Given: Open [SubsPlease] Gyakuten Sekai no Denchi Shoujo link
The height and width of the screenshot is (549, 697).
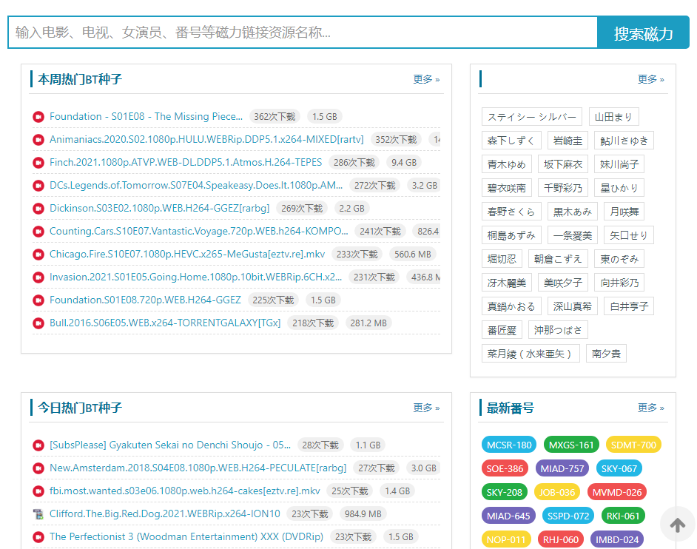Looking at the screenshot, I should (x=170, y=445).
